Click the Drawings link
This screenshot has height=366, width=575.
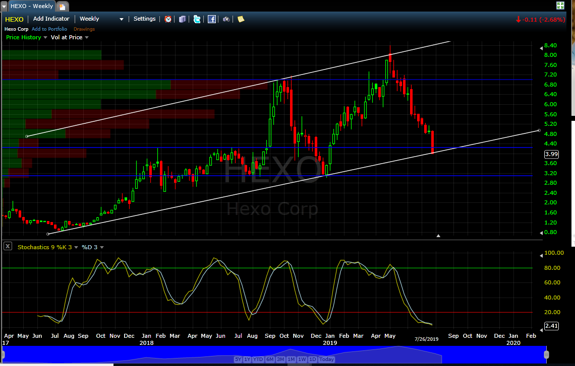pos(84,29)
